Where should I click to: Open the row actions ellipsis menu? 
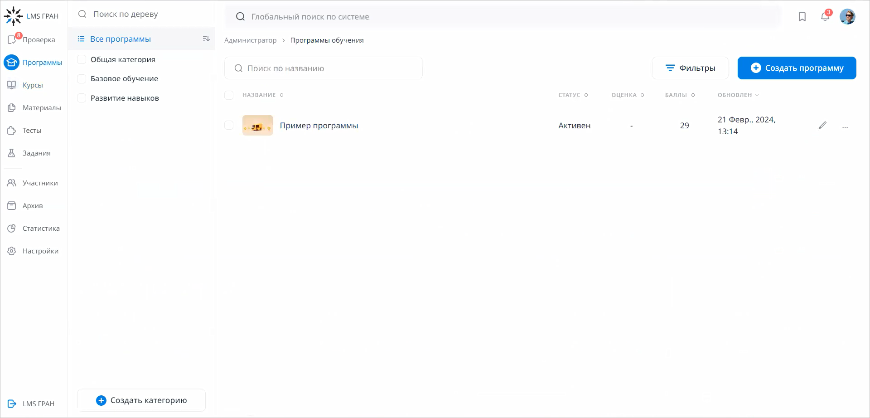tap(846, 127)
